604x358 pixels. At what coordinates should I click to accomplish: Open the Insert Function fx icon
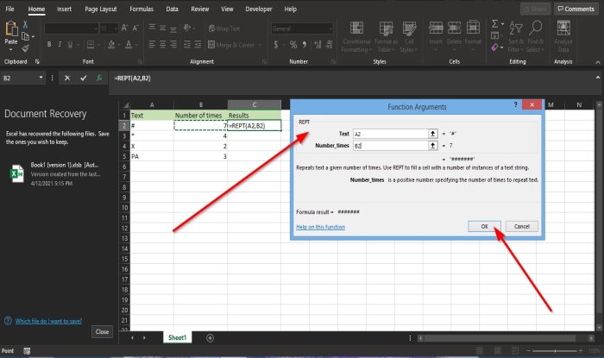point(99,78)
